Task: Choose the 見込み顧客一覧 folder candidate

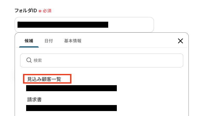Action: [44, 79]
